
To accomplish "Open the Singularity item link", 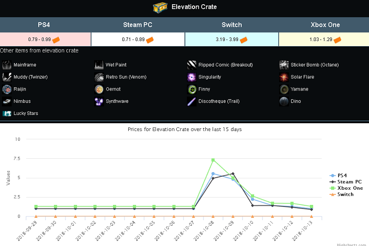I will (210, 77).
